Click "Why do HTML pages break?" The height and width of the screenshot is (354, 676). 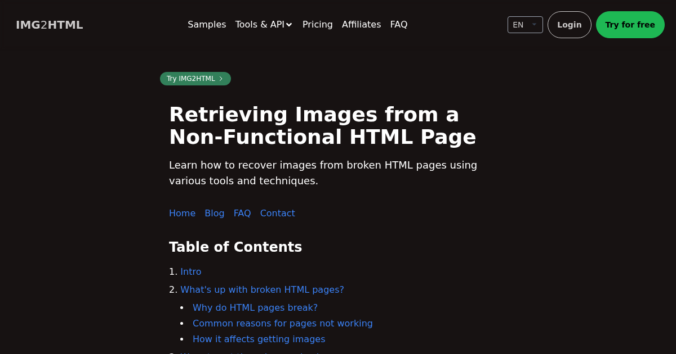coord(255,307)
